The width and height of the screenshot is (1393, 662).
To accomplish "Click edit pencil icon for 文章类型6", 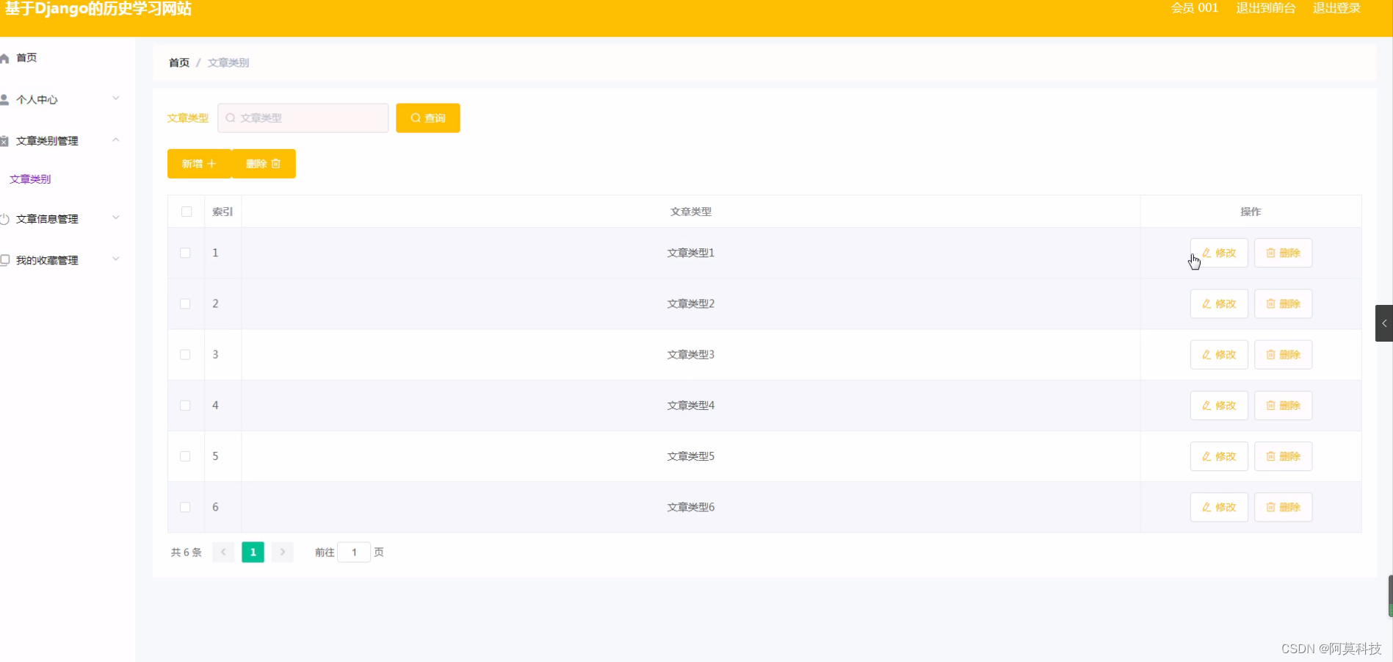I will click(x=1206, y=507).
